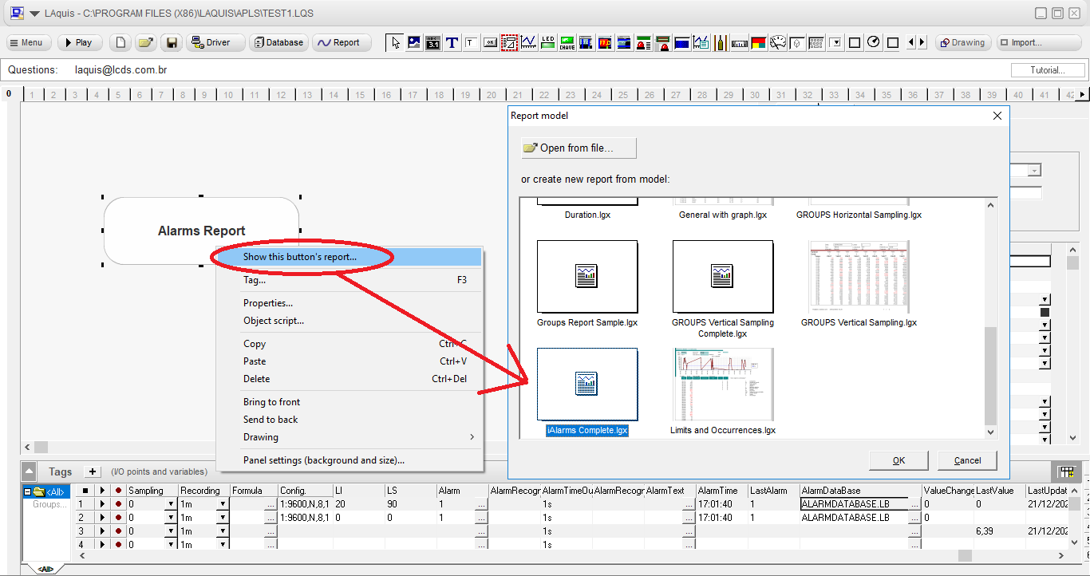
Task: Expand the Drawing submenu in context menu
Action: pyautogui.click(x=472, y=437)
